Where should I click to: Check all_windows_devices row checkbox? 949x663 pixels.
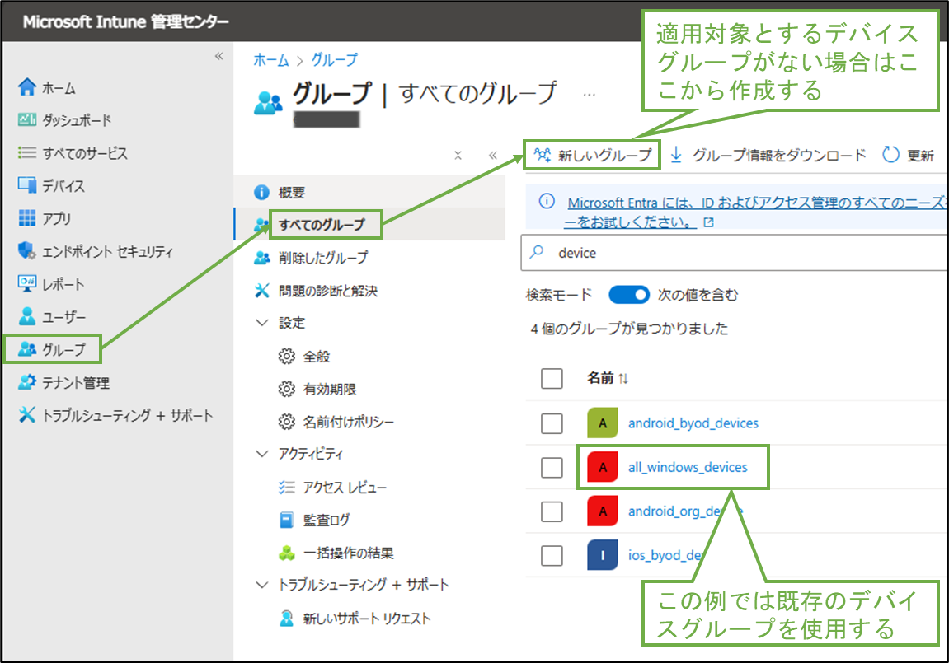552,467
